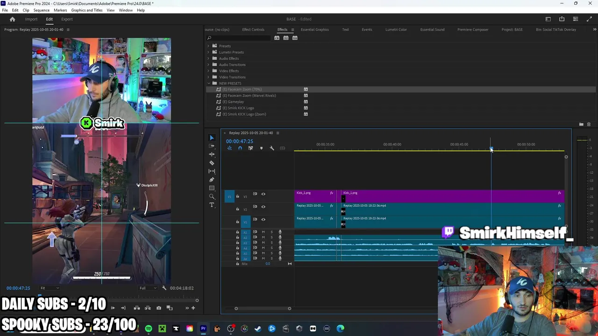This screenshot has height=336, width=598.
Task: Click the Import workspace button
Action: [x=31, y=19]
